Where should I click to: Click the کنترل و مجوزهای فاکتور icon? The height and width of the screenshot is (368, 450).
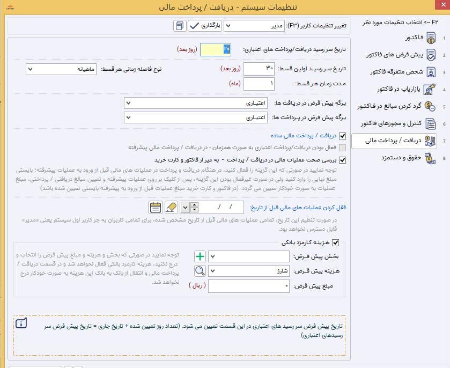click(431, 124)
